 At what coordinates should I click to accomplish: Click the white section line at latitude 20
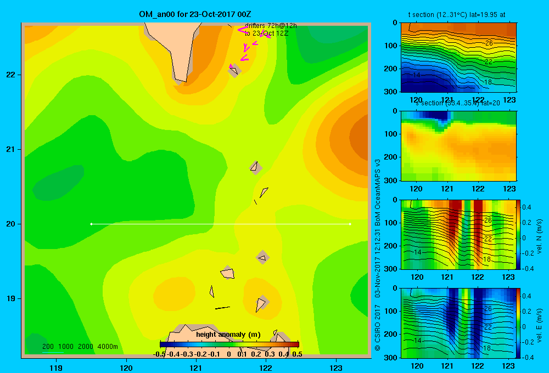221,224
